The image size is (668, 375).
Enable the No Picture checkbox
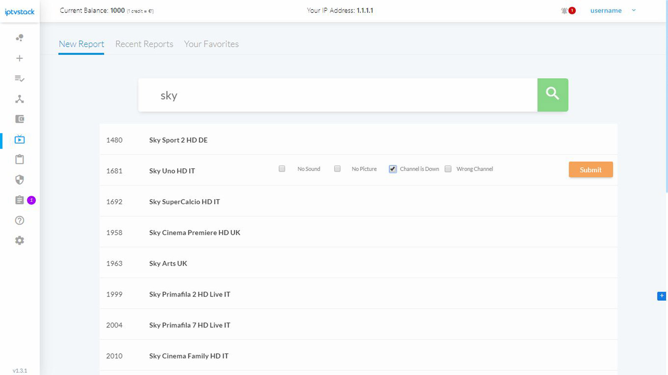point(337,169)
